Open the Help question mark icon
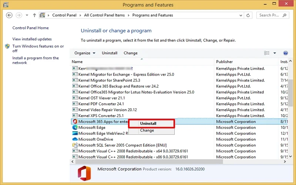Viewport: 296px width, 185px height. click(x=285, y=53)
